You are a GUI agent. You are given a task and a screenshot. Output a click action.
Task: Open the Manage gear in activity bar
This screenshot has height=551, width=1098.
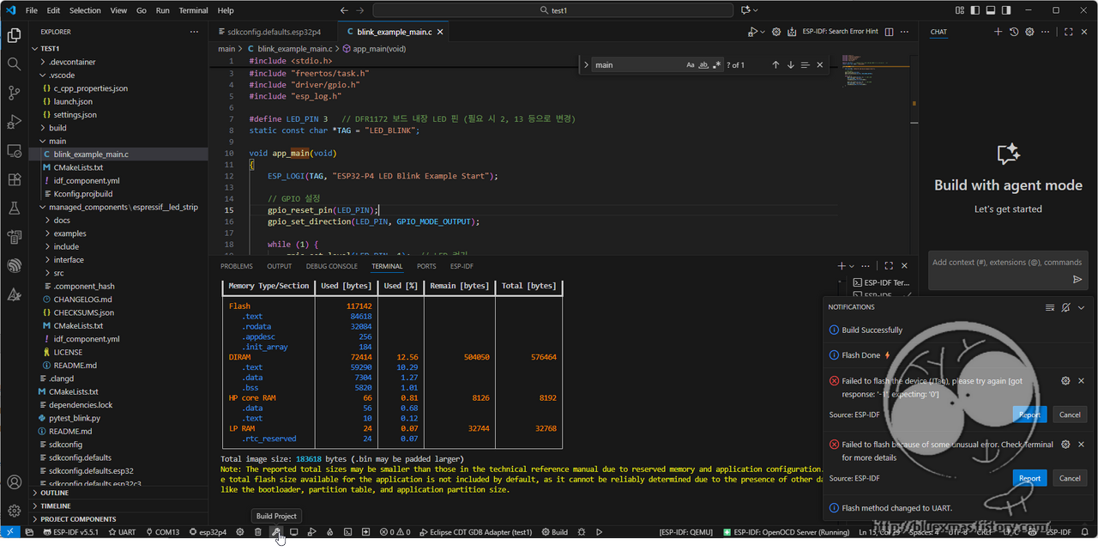14,511
